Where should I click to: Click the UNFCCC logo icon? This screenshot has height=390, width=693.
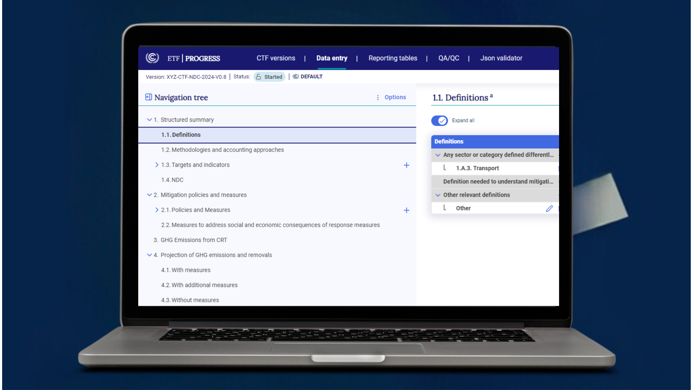click(152, 58)
